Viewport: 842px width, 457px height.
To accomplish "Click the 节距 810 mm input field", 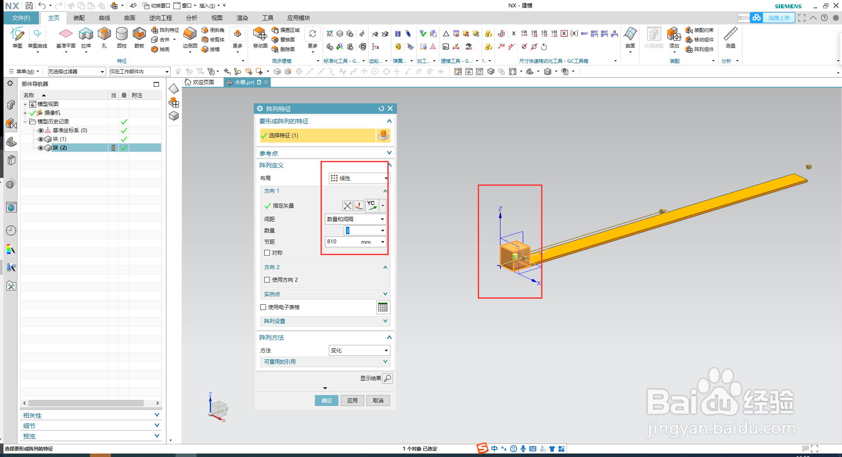I will point(355,242).
